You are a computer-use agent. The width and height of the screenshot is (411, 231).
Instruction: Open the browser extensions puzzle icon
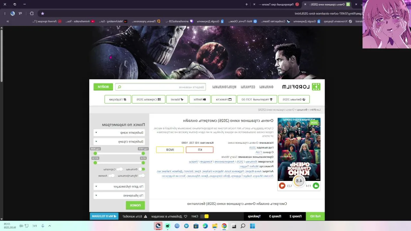pos(32,13)
